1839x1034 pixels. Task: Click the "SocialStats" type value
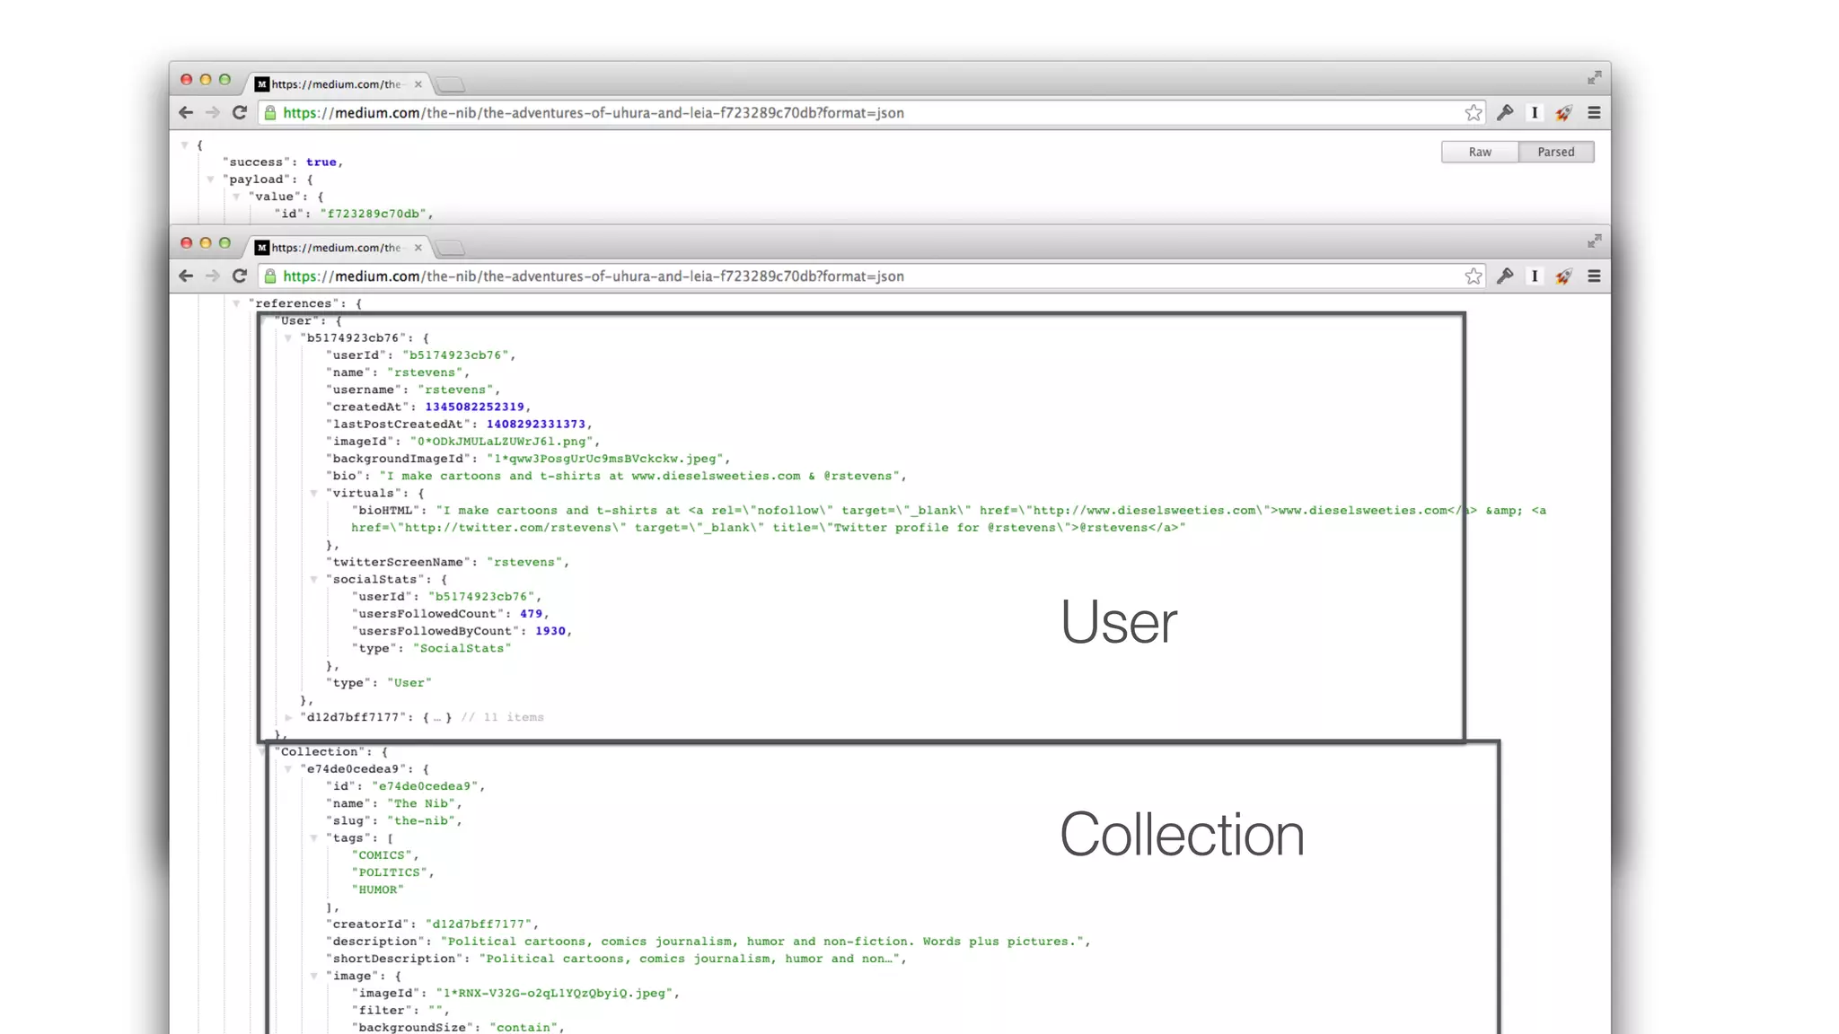[462, 648]
